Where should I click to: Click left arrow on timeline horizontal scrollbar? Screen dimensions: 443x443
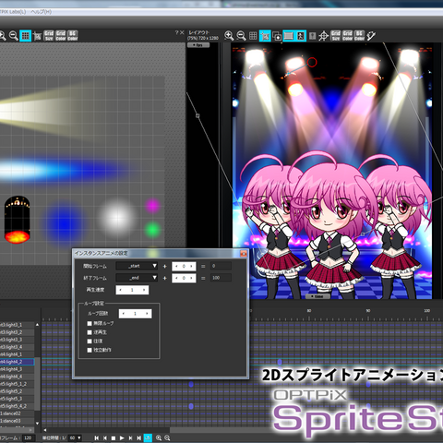tap(45, 430)
